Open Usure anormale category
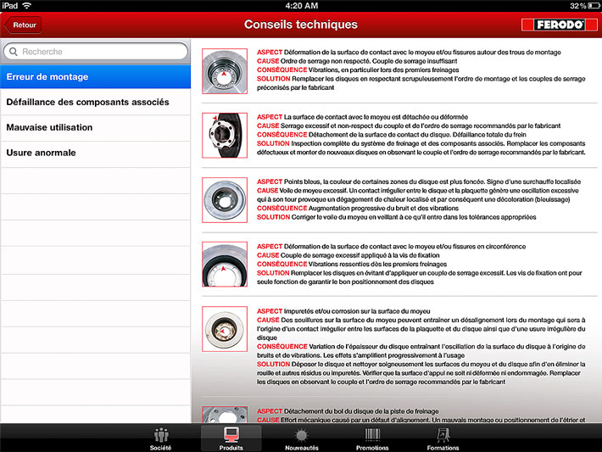 click(95, 153)
